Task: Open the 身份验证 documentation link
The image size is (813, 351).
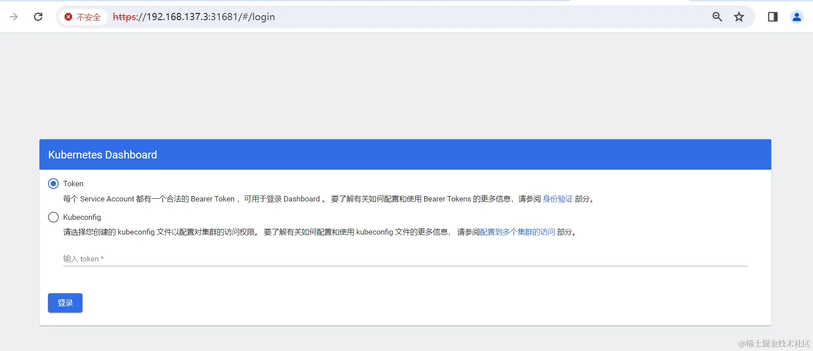Action: [558, 199]
